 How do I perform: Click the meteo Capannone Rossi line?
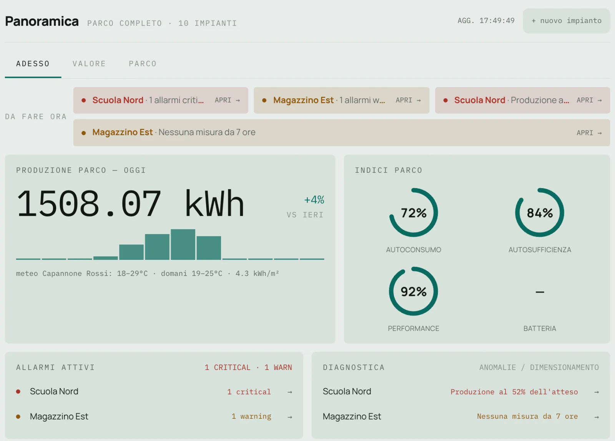coord(148,273)
